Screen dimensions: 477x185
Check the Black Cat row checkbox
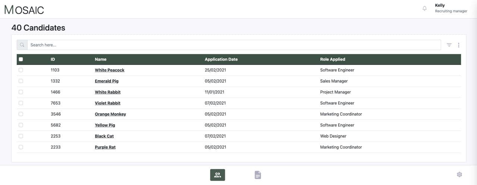click(x=21, y=136)
